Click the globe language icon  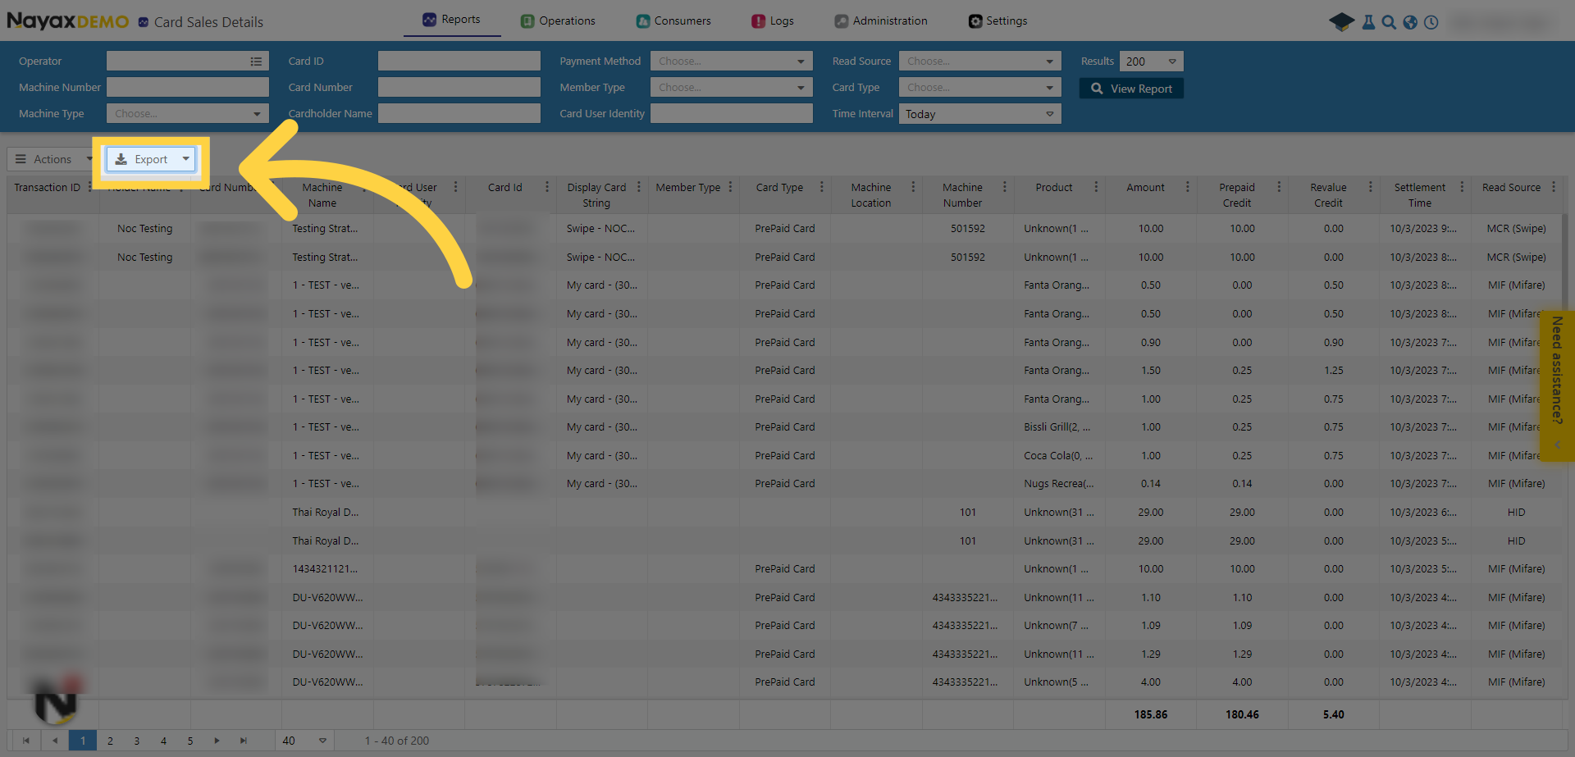click(1410, 22)
